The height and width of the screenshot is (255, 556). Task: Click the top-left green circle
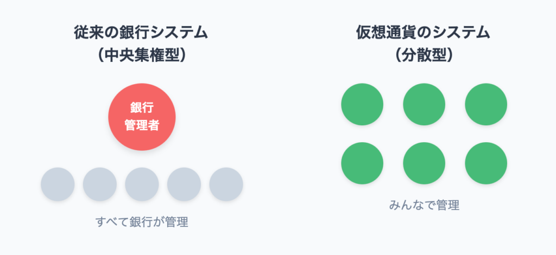pos(362,104)
